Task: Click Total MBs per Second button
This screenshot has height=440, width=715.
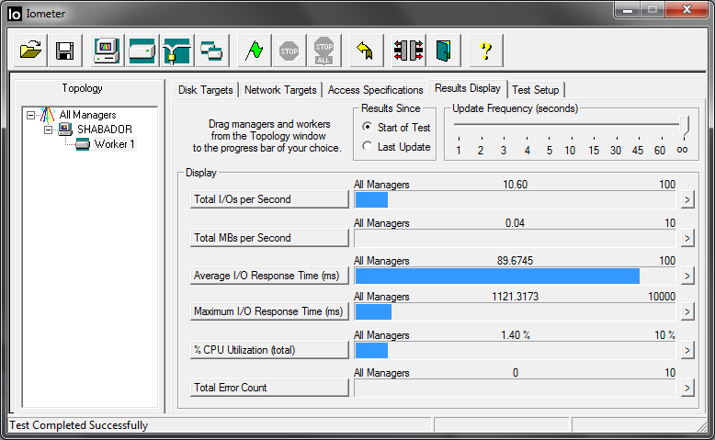Action: click(x=269, y=238)
